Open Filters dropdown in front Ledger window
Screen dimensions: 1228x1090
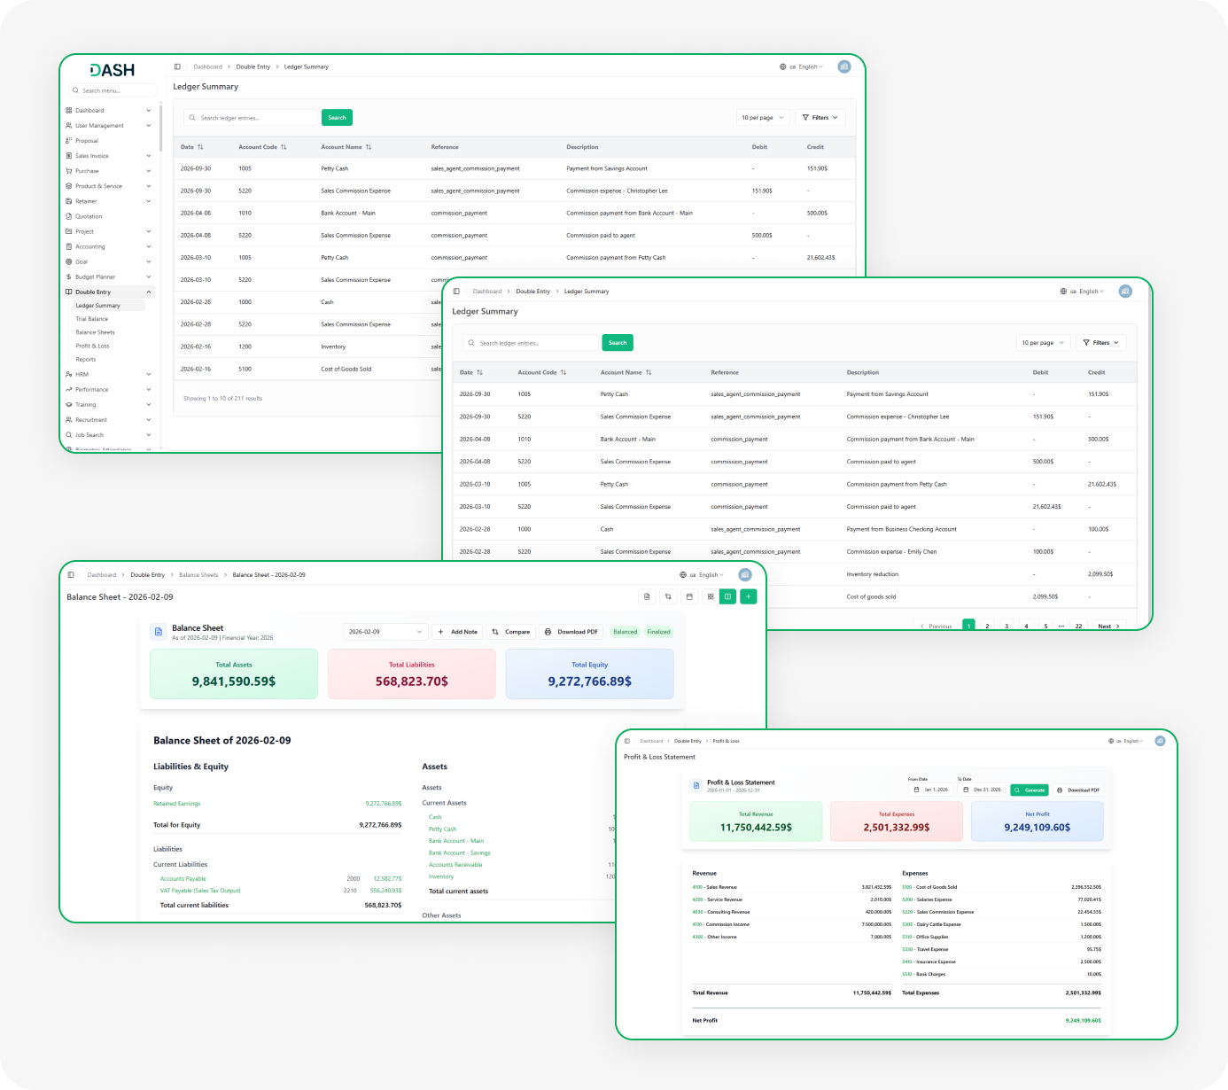(1100, 342)
